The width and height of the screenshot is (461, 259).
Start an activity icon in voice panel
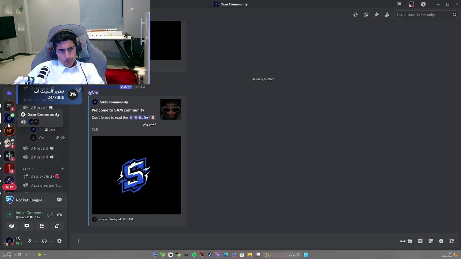tap(42, 226)
